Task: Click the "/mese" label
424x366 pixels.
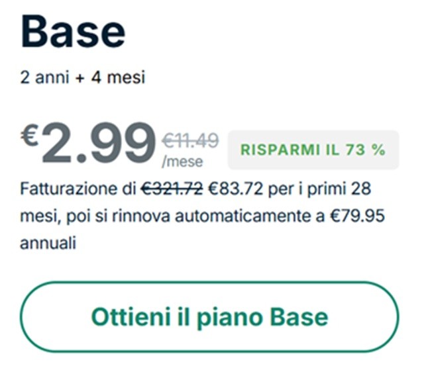Action: (182, 161)
